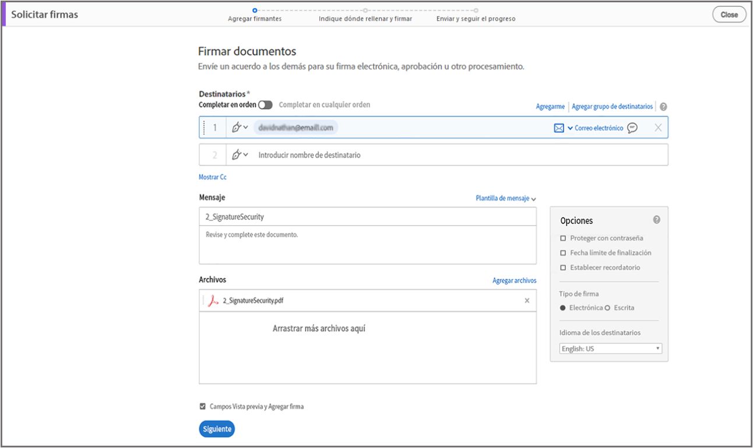Screen dimensions: 753x448
Task: Remove 2_SignatureSecurity.pdf with its X icon
Action: (527, 301)
